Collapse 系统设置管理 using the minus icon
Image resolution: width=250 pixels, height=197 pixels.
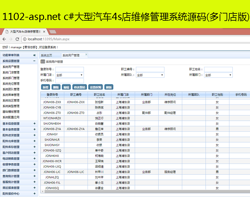(34, 61)
